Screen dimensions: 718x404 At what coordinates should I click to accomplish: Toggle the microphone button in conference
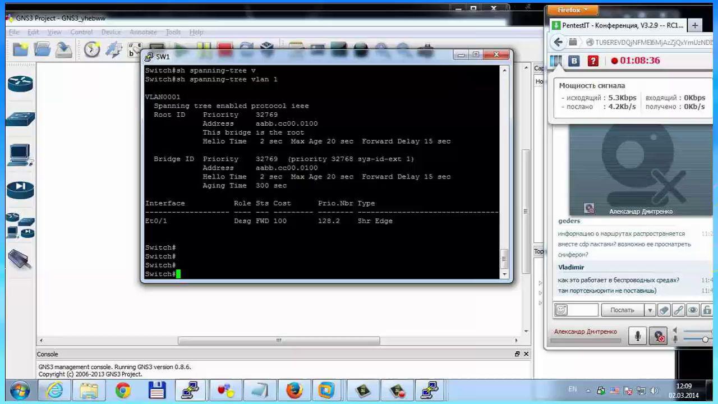point(637,336)
